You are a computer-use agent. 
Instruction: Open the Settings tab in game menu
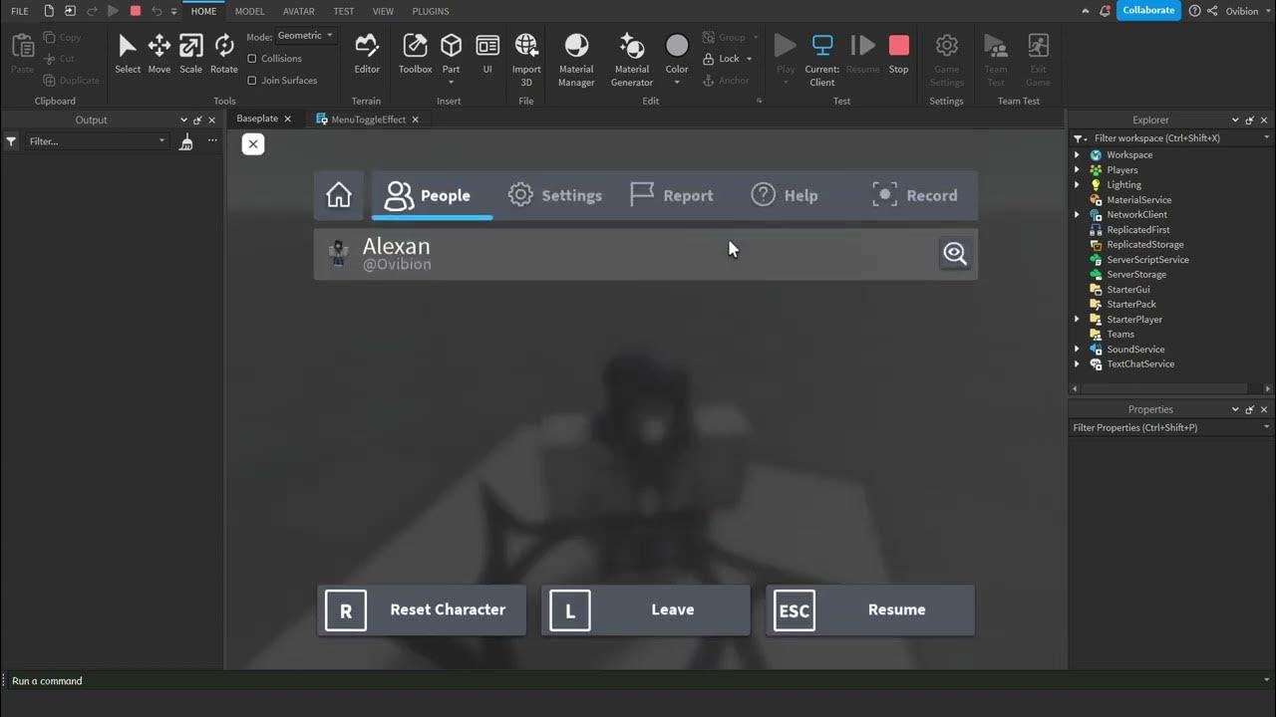pos(554,195)
